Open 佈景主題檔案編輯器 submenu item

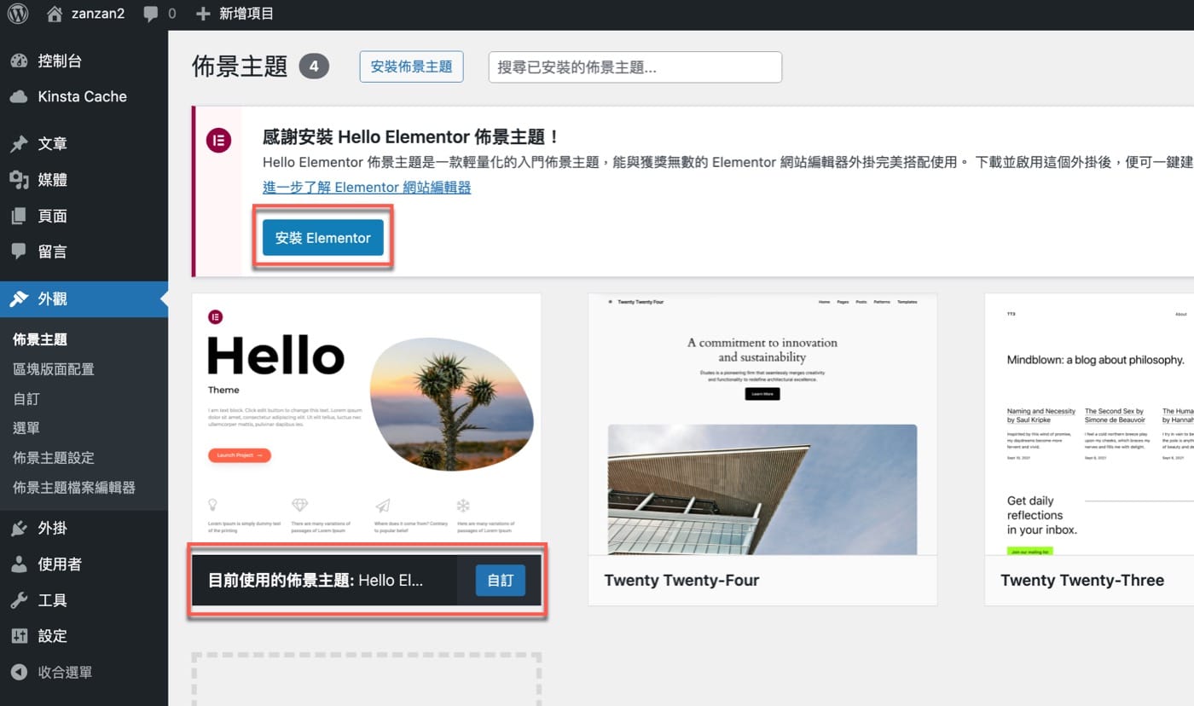pyautogui.click(x=74, y=488)
